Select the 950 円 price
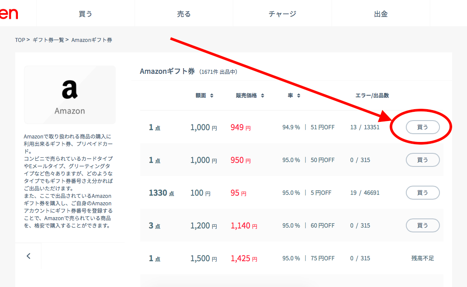This screenshot has height=287, width=467. tap(241, 160)
